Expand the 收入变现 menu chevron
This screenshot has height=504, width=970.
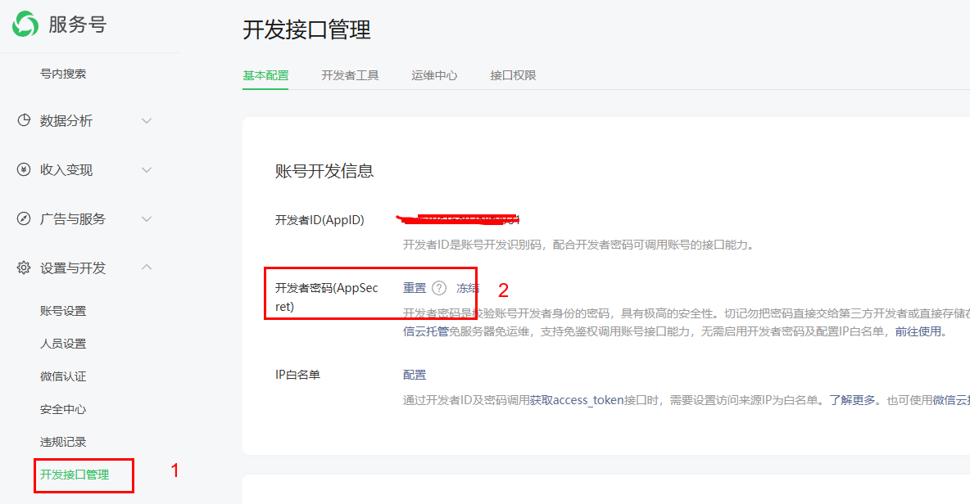coord(147,170)
